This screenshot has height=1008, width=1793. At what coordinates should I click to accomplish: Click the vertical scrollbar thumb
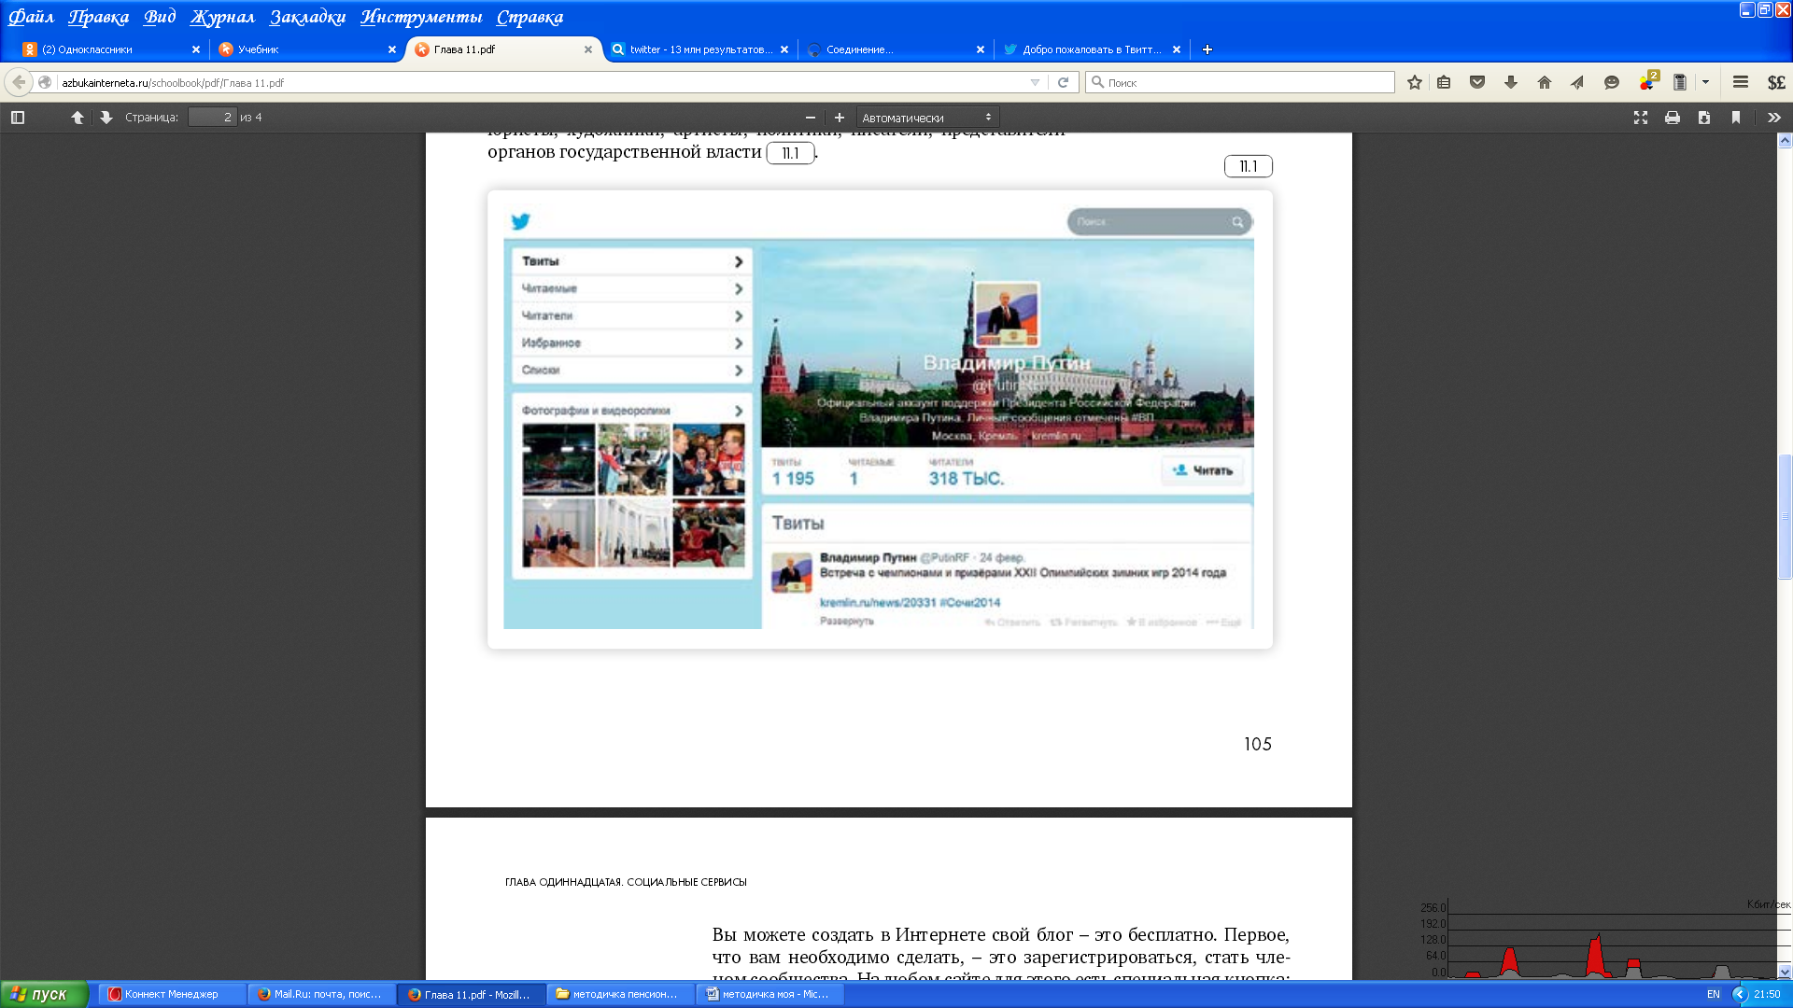point(1785,516)
